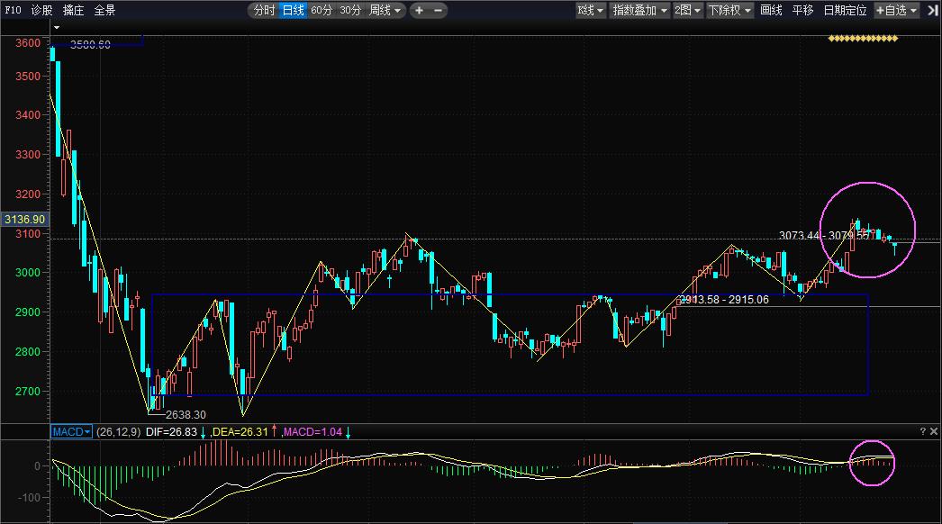Open the F10 company info menu
942x524 pixels.
(13, 11)
